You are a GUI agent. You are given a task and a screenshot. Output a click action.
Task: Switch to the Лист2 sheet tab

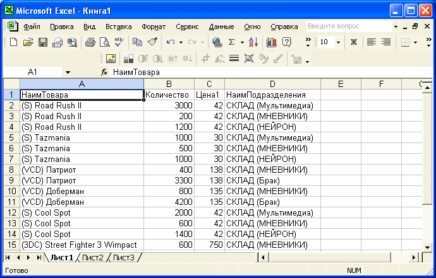tap(93, 258)
